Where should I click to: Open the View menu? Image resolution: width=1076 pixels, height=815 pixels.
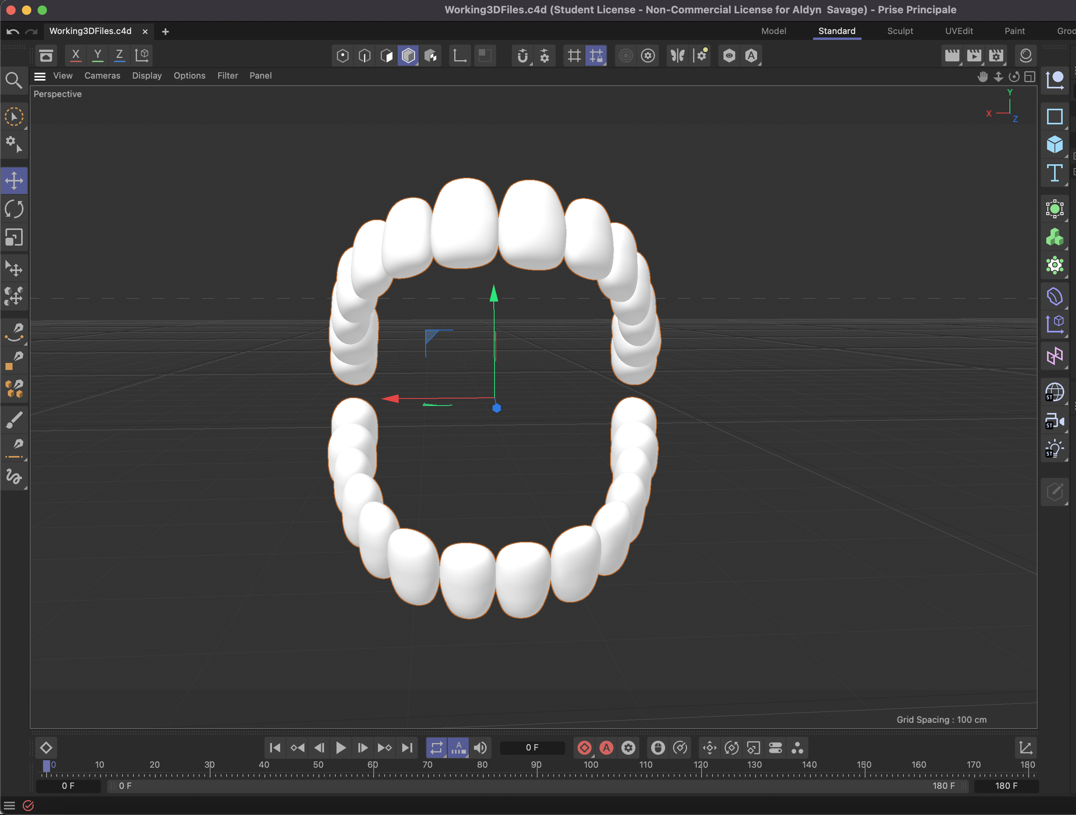pos(63,76)
